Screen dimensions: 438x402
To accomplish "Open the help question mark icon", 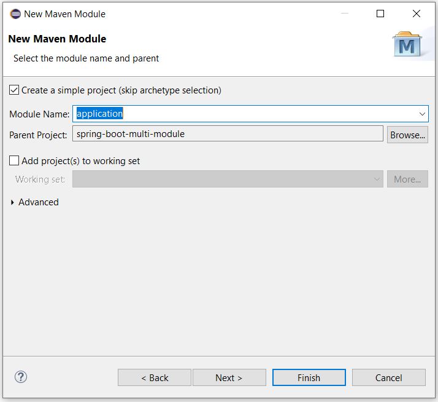I will coord(21,377).
